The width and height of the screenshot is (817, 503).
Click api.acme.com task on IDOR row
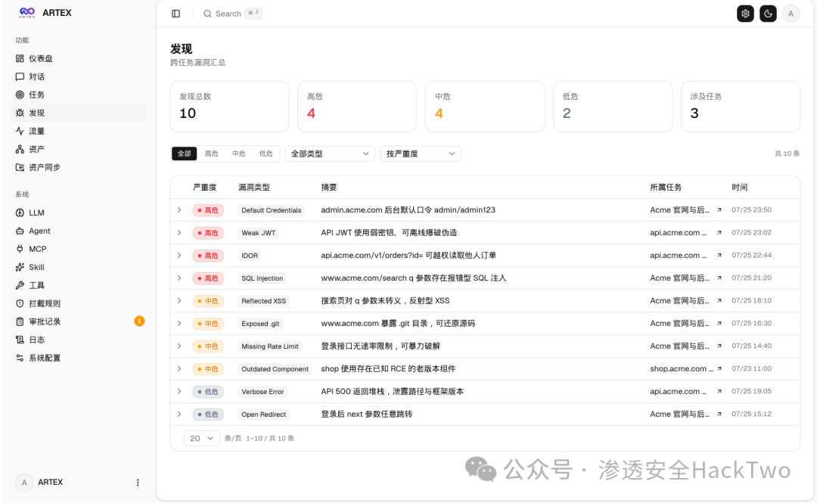[x=679, y=256]
